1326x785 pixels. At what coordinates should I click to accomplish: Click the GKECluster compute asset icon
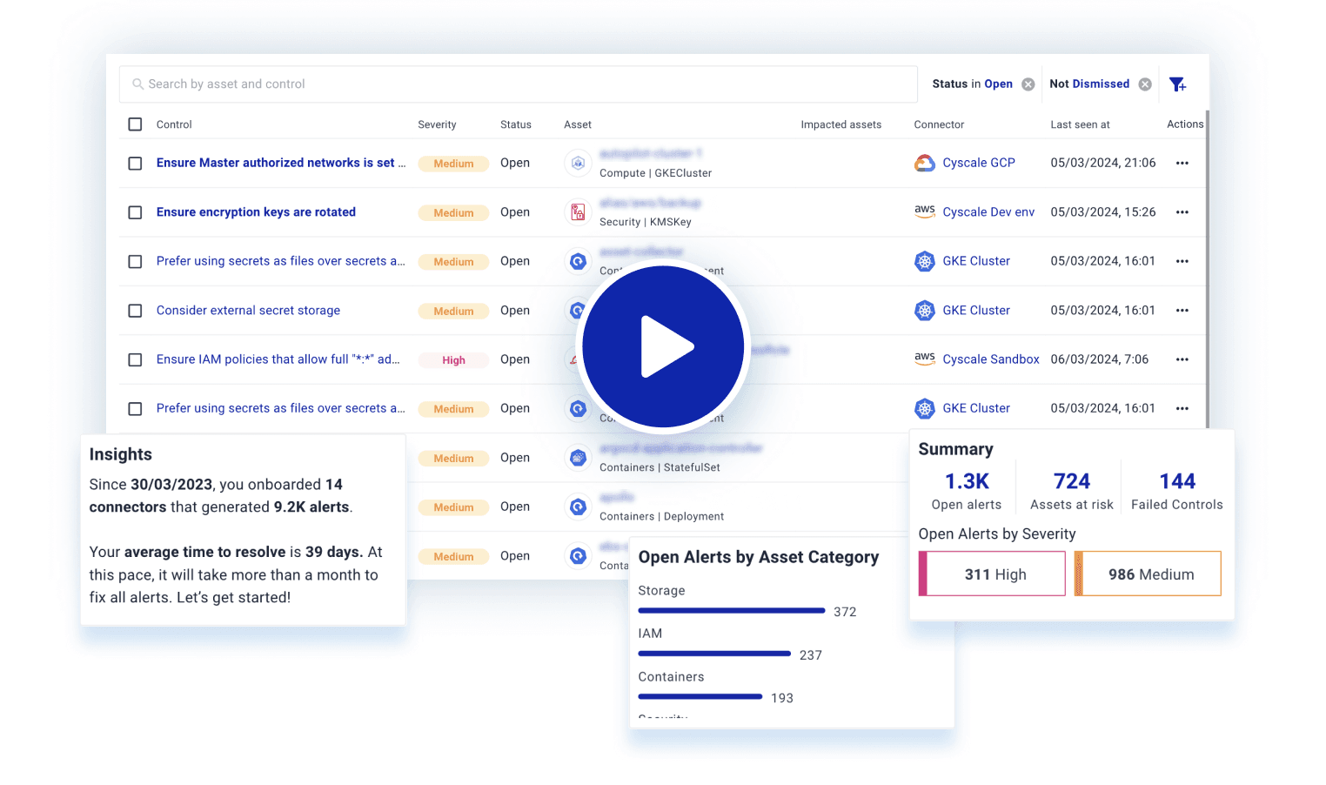tap(578, 163)
